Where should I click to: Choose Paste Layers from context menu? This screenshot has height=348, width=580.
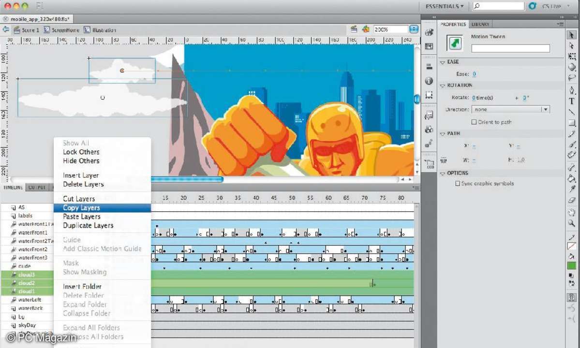pos(81,217)
